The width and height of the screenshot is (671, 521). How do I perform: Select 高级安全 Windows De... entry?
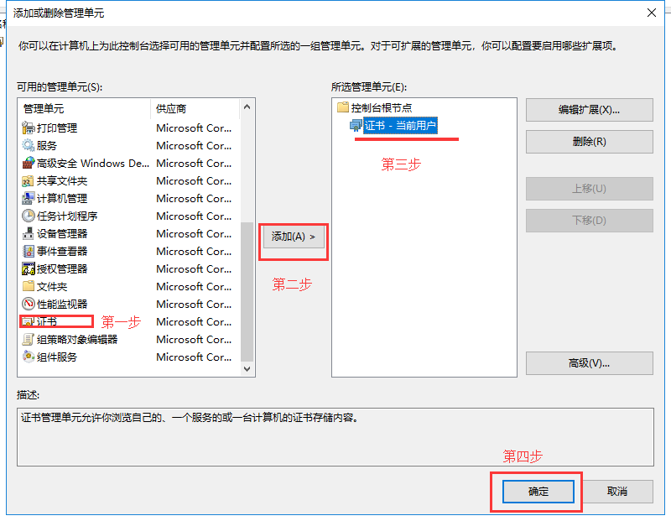pyautogui.click(x=93, y=163)
